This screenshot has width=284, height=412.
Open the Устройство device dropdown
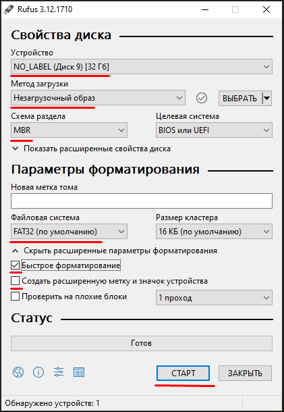click(x=142, y=67)
